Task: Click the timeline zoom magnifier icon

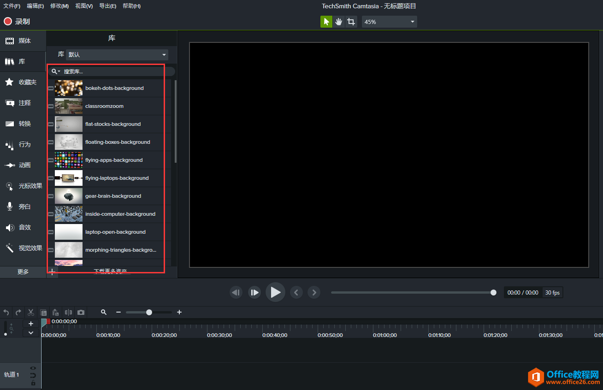Action: tap(104, 312)
